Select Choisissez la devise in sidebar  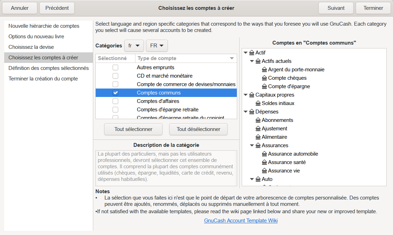tap(31, 47)
